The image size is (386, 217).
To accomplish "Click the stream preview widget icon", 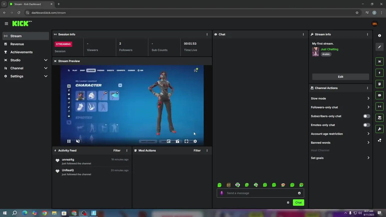I will pos(379,61).
